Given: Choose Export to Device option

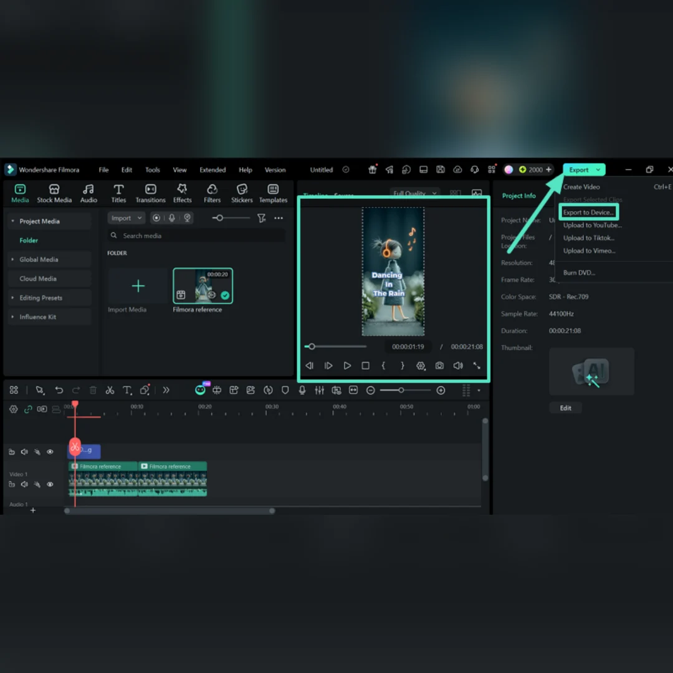Looking at the screenshot, I should pyautogui.click(x=588, y=212).
